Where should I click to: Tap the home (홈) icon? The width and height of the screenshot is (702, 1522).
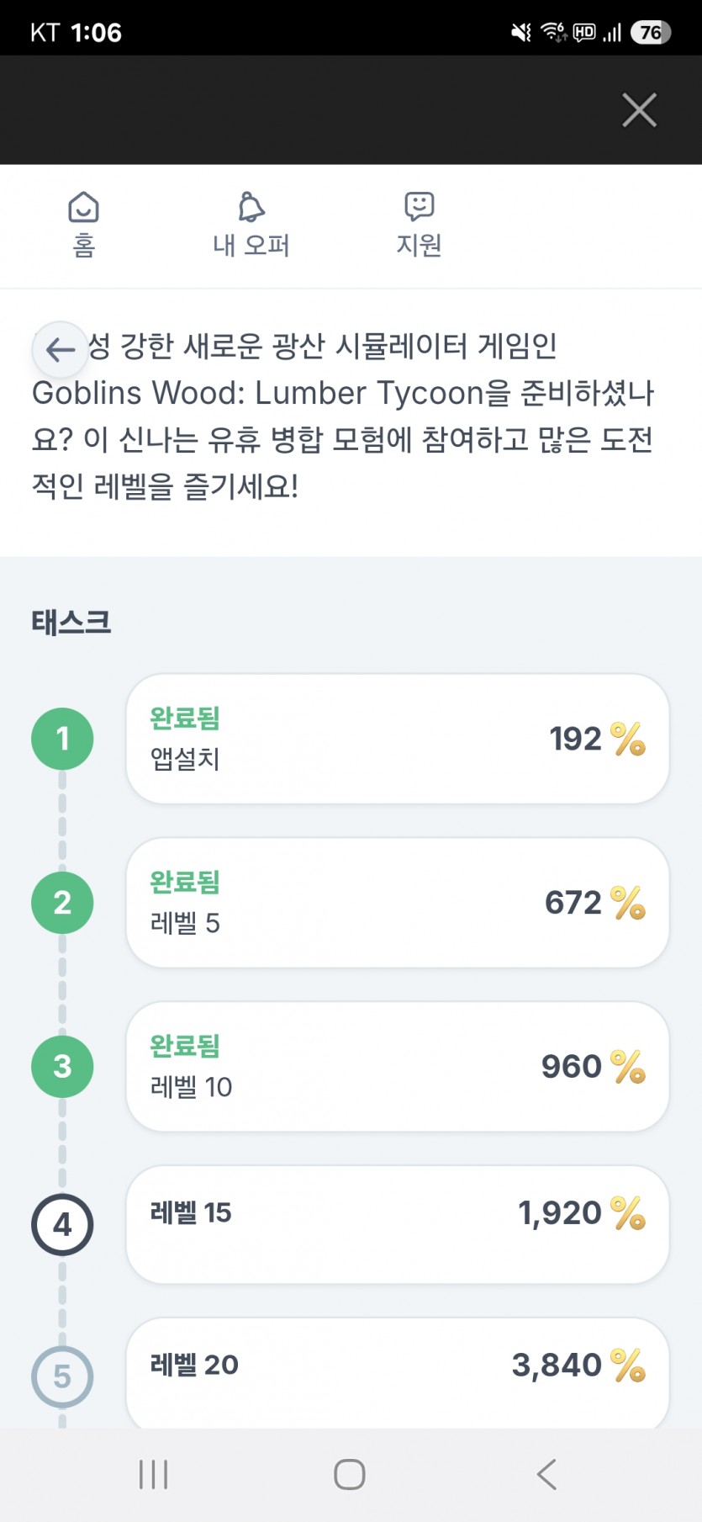(x=83, y=207)
